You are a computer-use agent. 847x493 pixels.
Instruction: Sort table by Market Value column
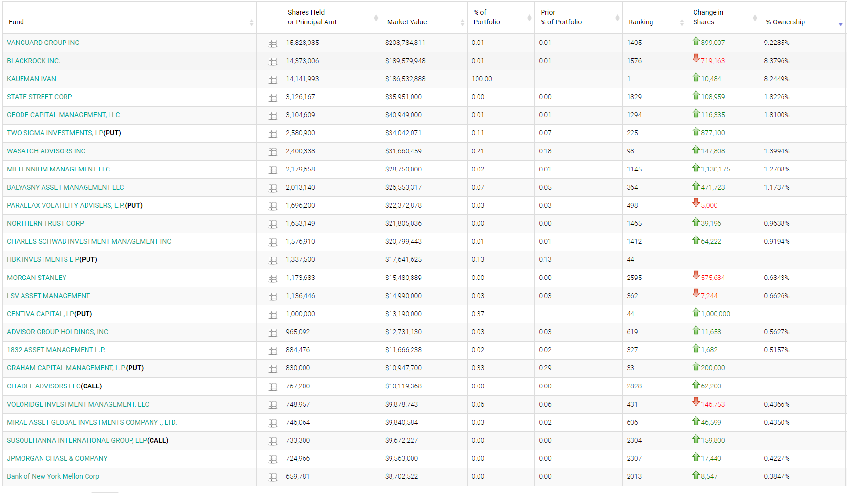424,18
